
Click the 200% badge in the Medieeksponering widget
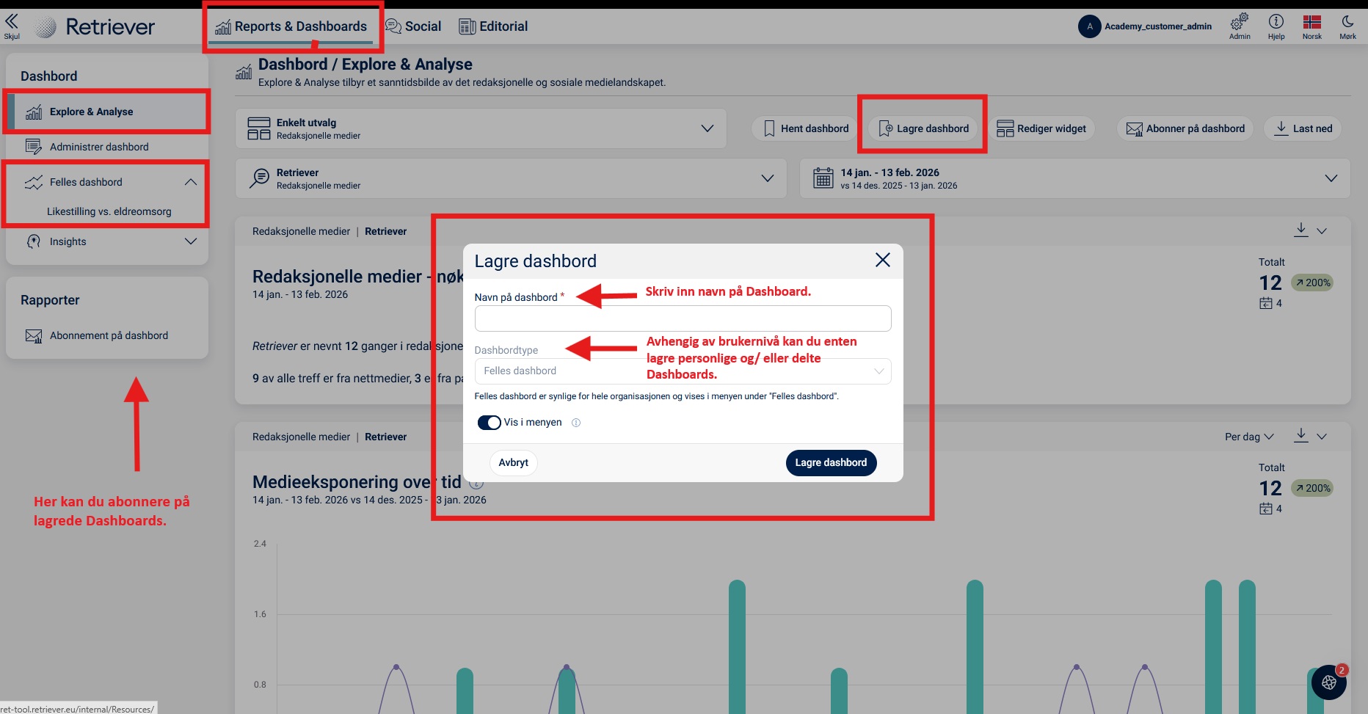[1312, 488]
